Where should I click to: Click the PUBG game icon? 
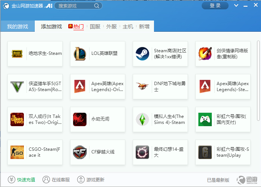click(17, 54)
